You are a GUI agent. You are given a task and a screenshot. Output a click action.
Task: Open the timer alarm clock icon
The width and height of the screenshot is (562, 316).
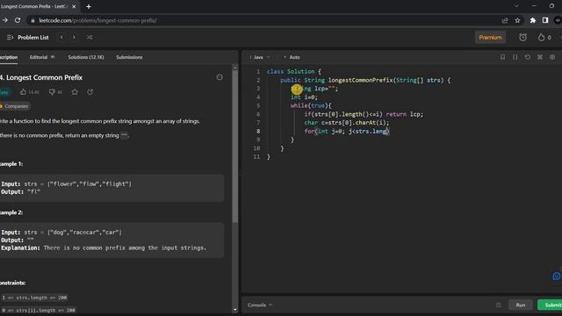click(x=523, y=37)
